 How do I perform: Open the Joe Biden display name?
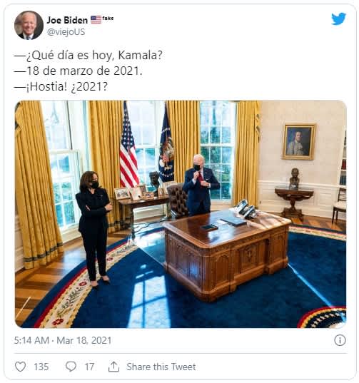click(x=67, y=20)
